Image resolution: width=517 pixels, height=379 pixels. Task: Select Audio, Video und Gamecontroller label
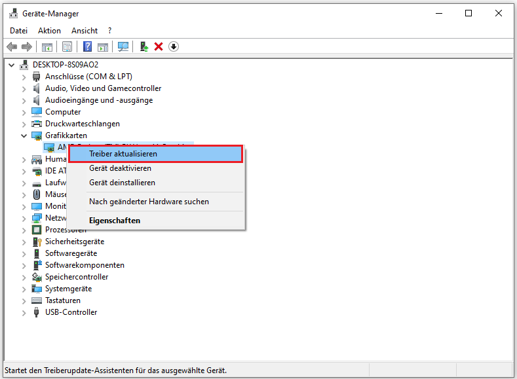click(103, 88)
